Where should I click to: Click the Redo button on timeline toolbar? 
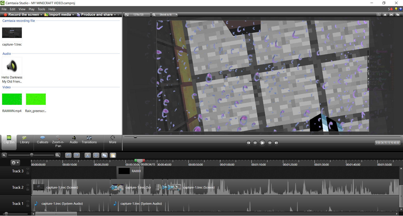coord(77,155)
